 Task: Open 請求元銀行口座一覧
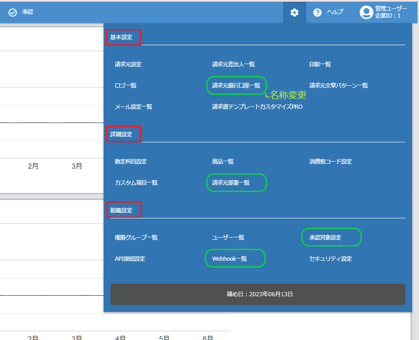pos(237,85)
